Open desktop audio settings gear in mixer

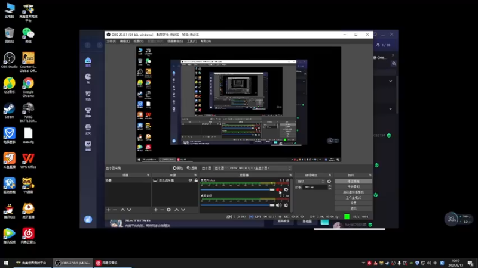click(286, 205)
